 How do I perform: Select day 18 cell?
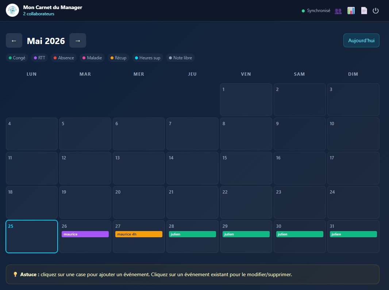(32, 202)
